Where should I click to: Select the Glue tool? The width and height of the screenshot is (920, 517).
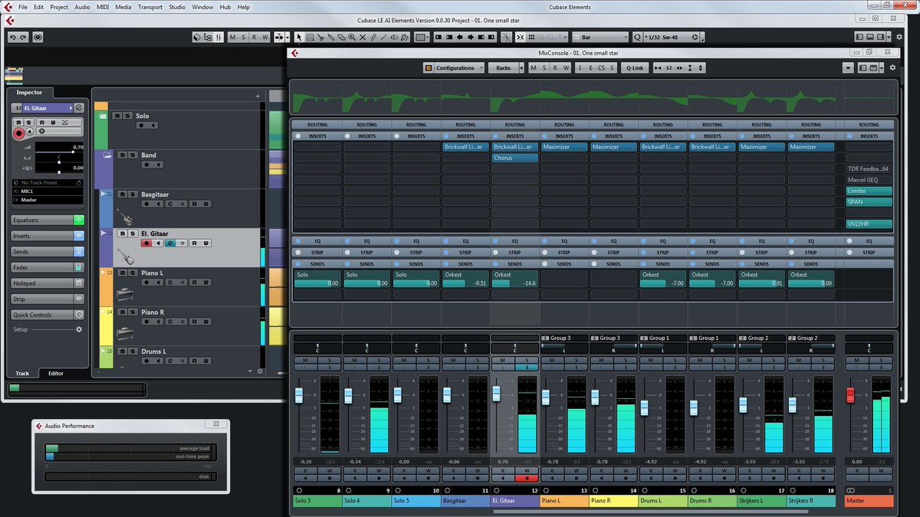[x=331, y=37]
